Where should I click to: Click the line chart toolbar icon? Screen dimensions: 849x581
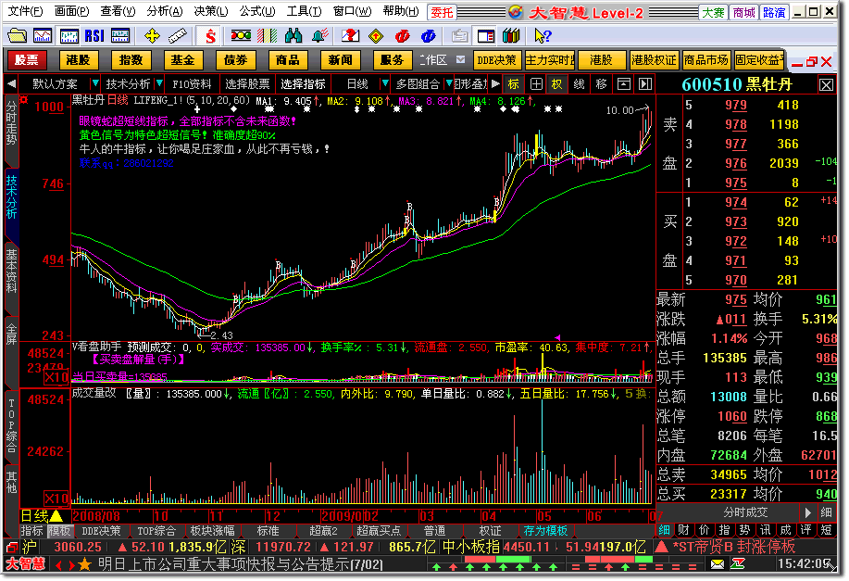click(43, 36)
